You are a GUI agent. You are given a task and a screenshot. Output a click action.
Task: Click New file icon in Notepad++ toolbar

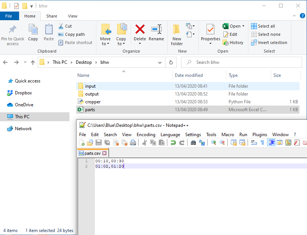tap(81, 142)
